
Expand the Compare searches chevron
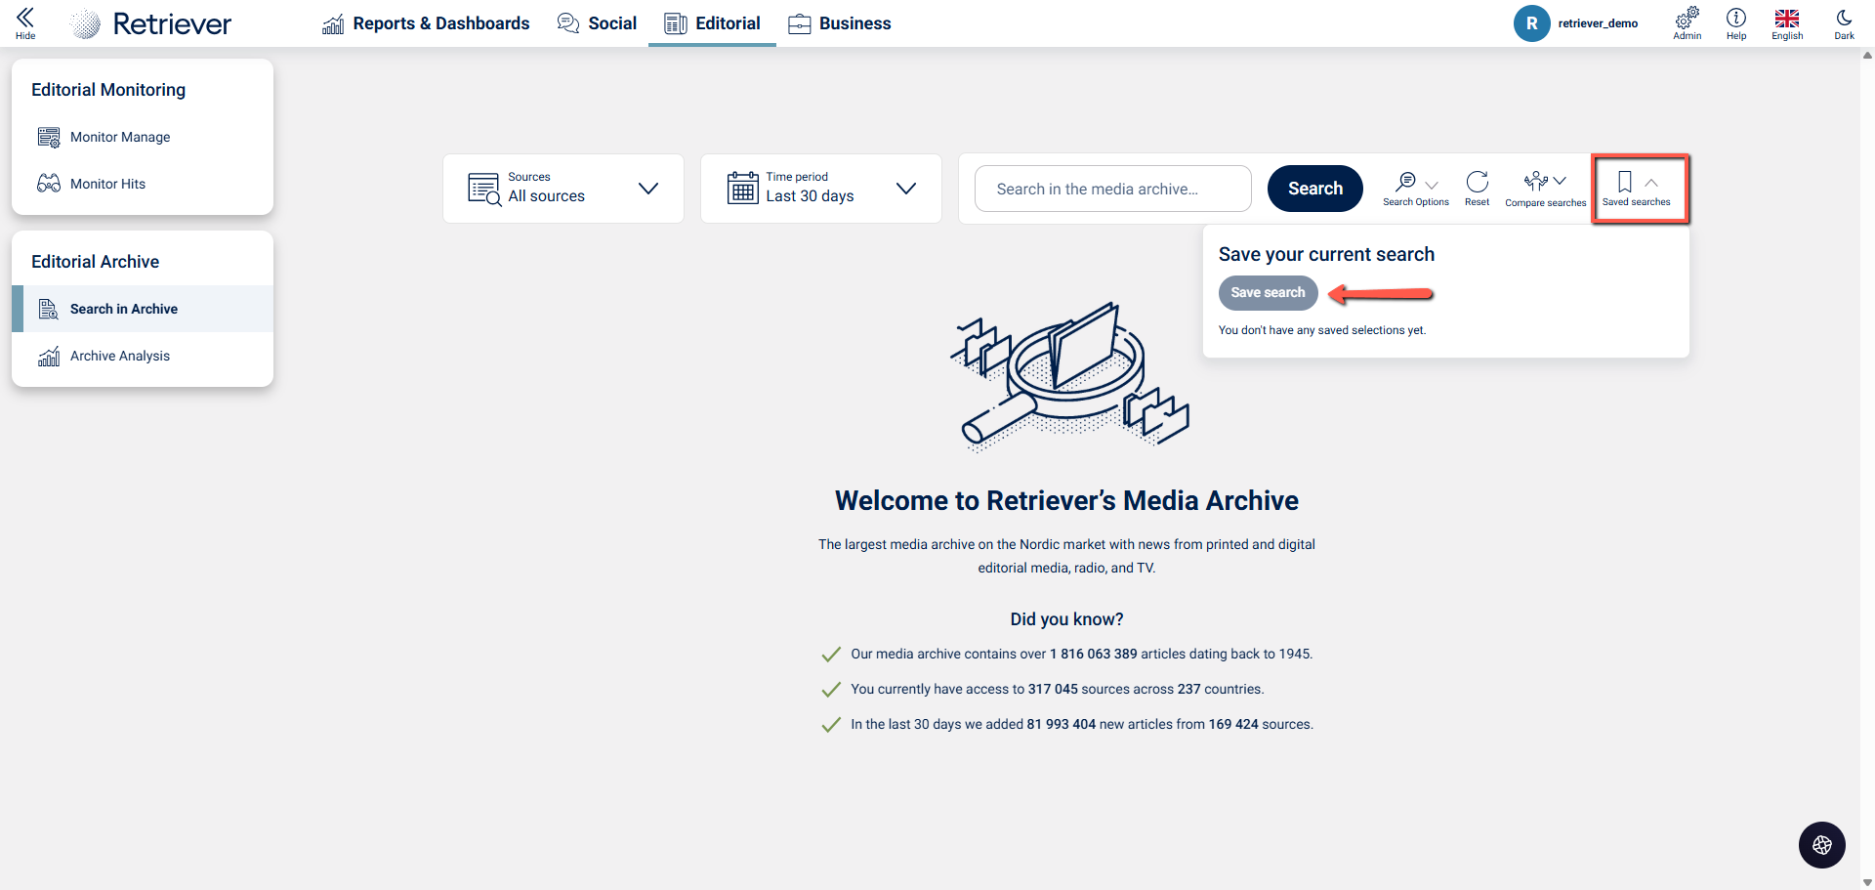[x=1560, y=181]
